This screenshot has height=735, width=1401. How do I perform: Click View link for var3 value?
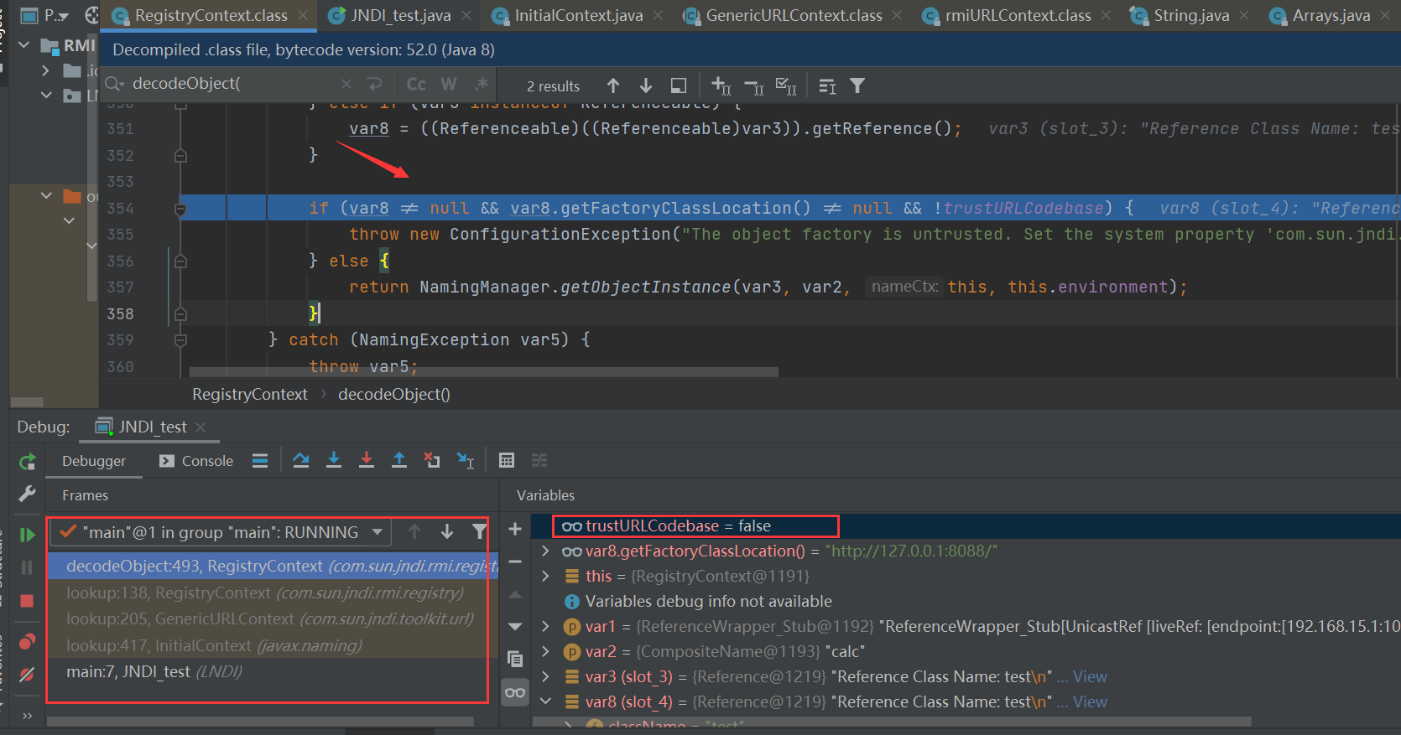tap(1090, 676)
